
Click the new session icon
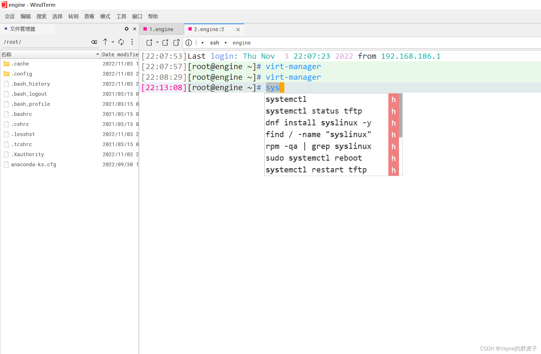(x=149, y=43)
